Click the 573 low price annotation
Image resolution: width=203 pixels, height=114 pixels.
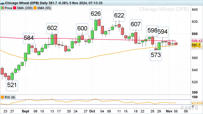pyautogui.click(x=156, y=55)
